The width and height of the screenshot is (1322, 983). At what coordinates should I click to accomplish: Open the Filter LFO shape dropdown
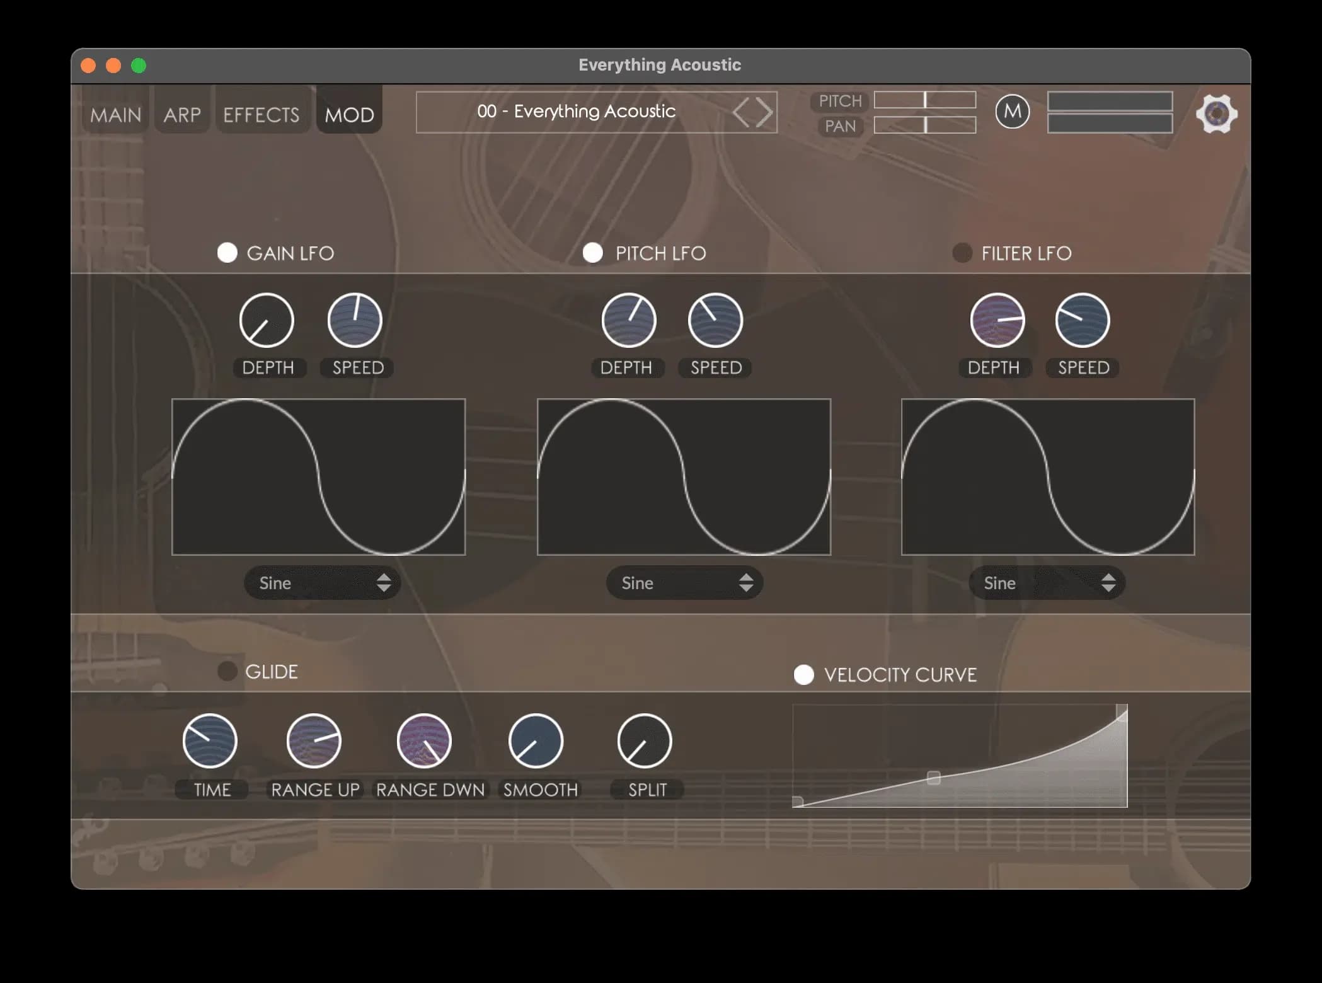(x=1046, y=583)
